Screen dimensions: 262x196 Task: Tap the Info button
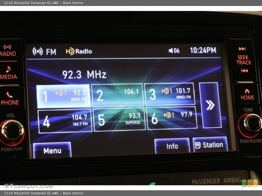[x=172, y=146]
